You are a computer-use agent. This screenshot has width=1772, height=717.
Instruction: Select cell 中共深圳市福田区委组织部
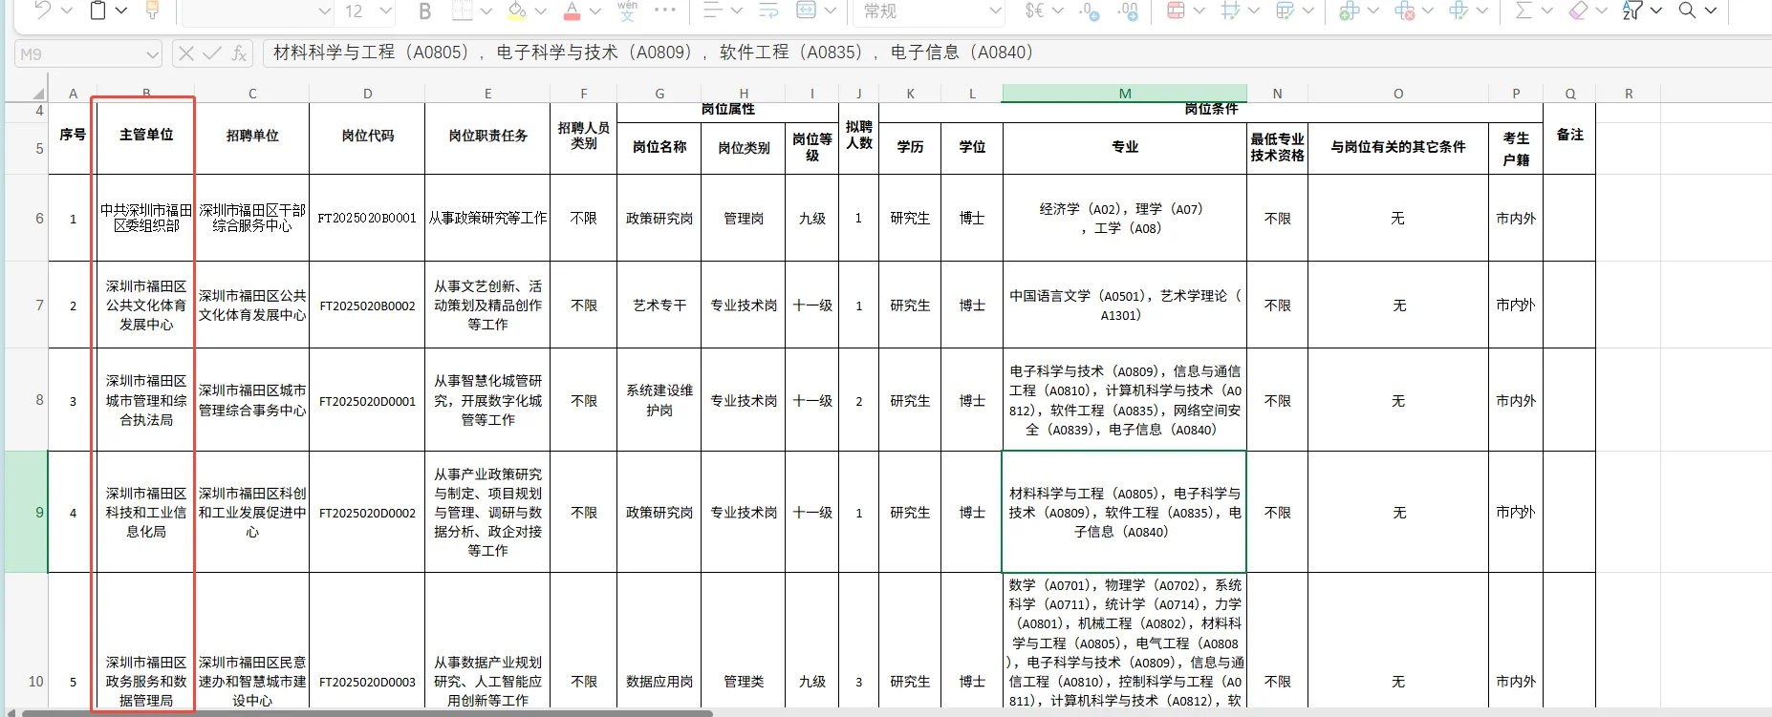(146, 218)
